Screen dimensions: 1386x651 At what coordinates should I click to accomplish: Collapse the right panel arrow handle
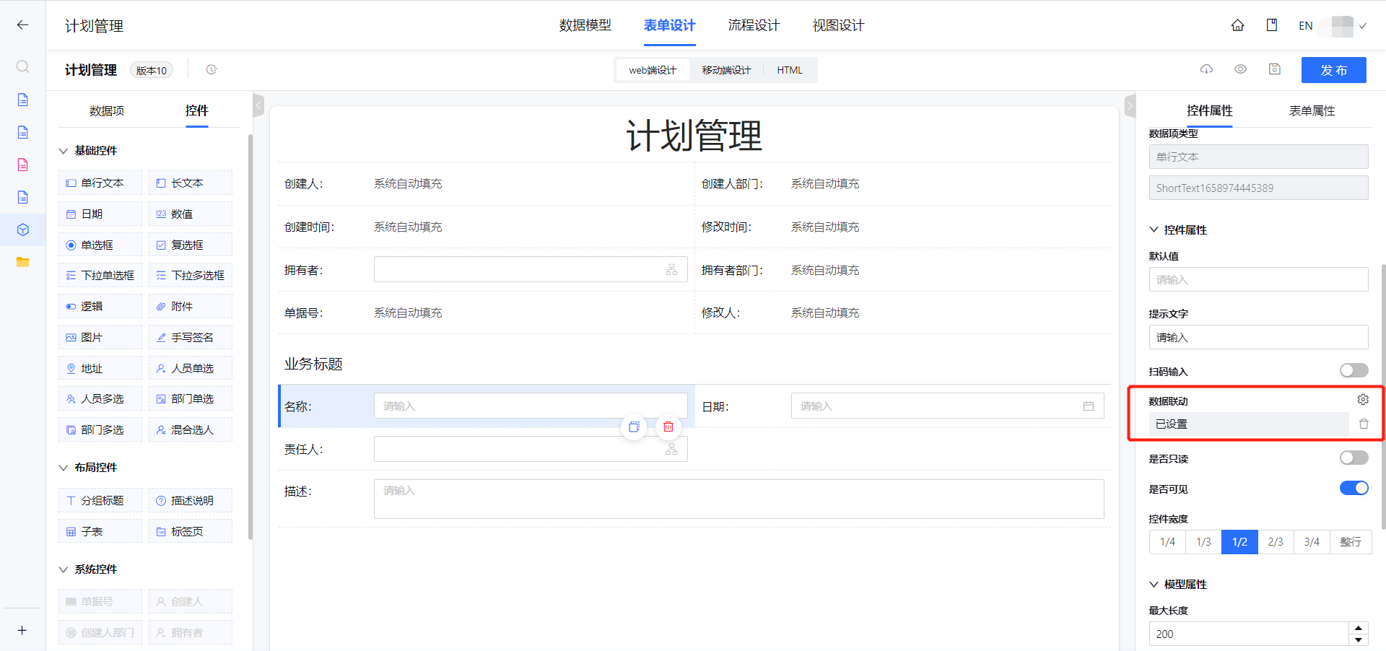[x=1130, y=105]
